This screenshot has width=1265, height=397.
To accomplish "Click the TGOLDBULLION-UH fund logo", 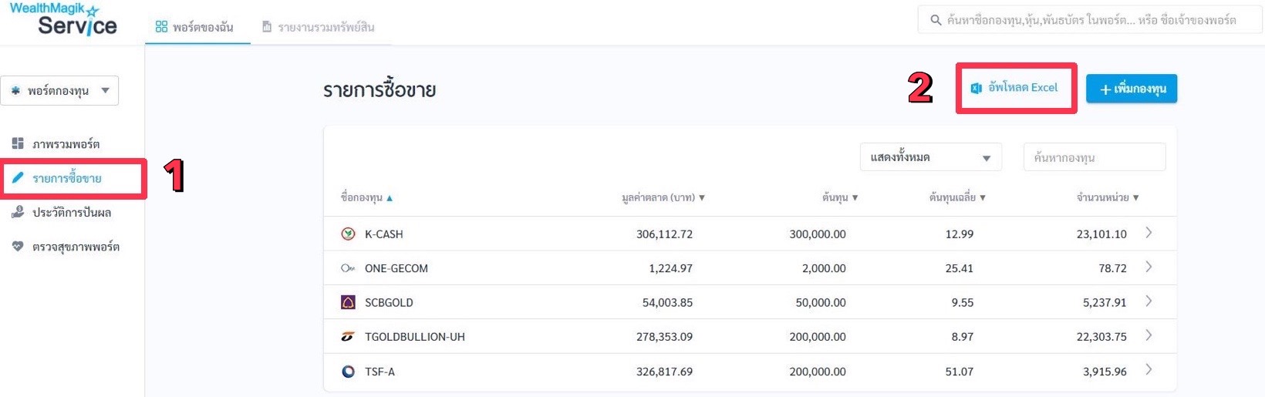I will (x=348, y=337).
